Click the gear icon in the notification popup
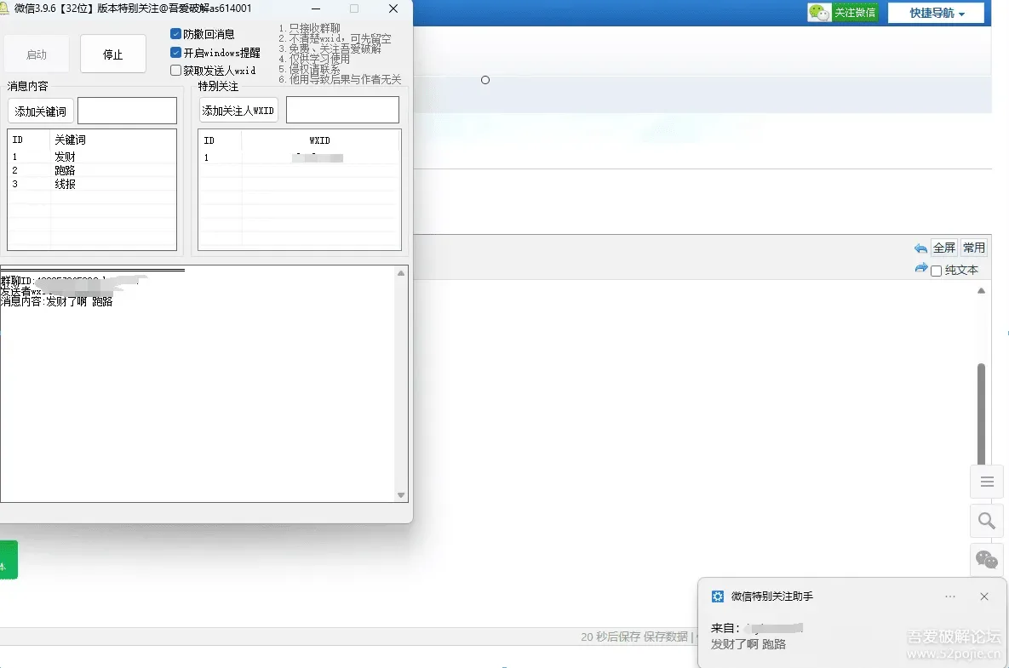Viewport: 1009px width, 668px height. tap(718, 597)
